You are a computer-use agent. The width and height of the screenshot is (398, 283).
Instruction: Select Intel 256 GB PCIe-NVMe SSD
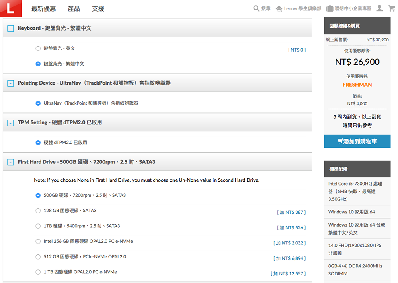pyautogui.click(x=38, y=241)
